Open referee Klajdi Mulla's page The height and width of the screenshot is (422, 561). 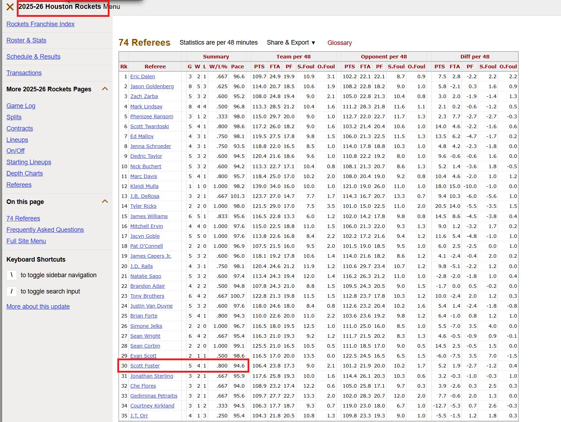(144, 186)
